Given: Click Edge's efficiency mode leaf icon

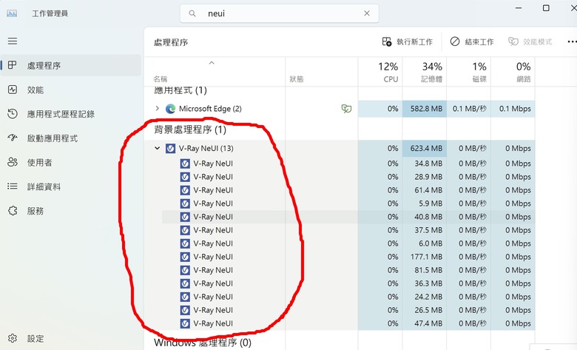Looking at the screenshot, I should pyautogui.click(x=346, y=109).
